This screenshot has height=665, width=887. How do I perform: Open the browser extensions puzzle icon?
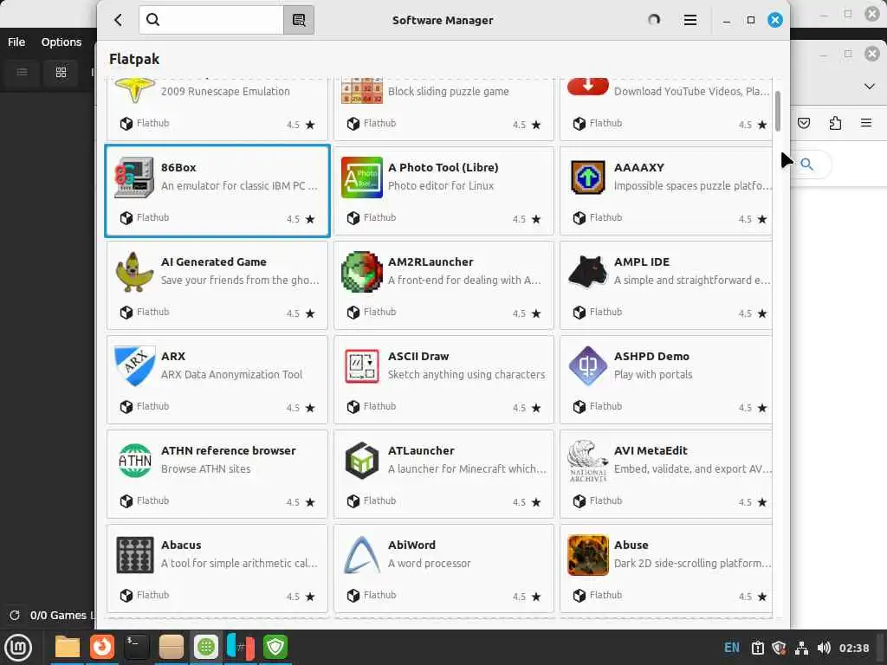point(835,123)
